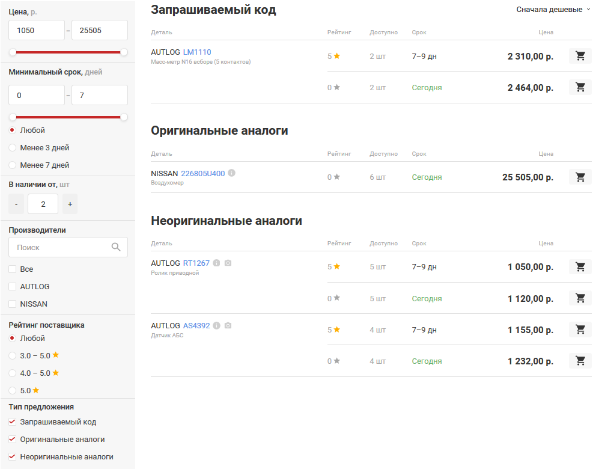Check the AUTLOG manufacturer checkbox

(x=13, y=287)
